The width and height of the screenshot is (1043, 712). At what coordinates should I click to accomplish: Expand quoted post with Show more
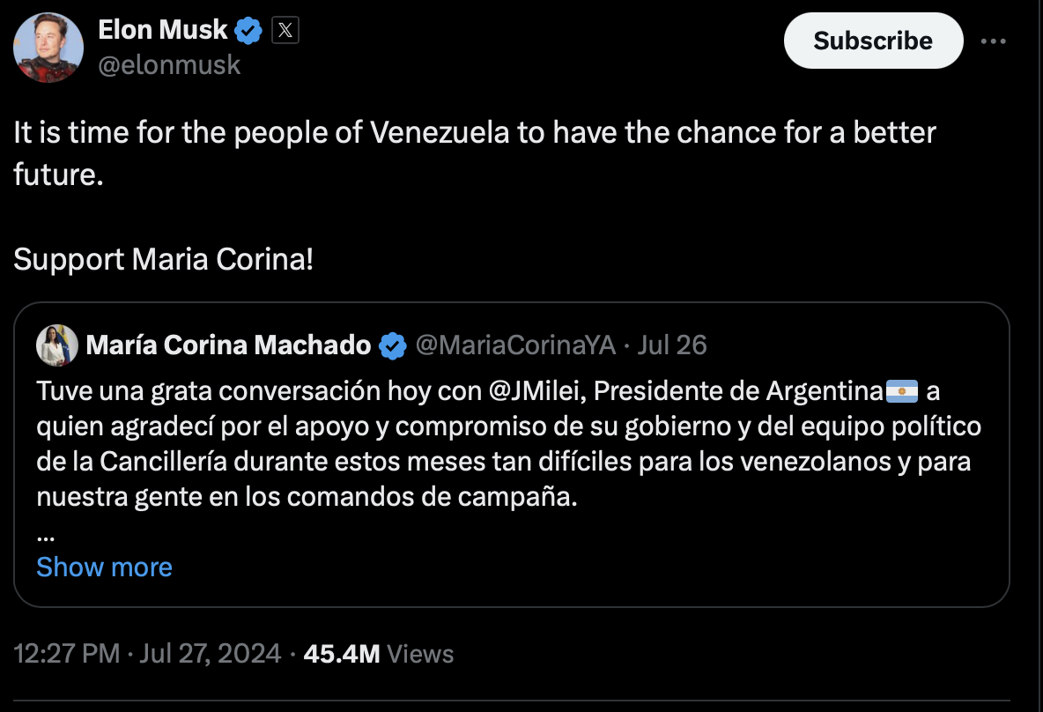pyautogui.click(x=104, y=567)
